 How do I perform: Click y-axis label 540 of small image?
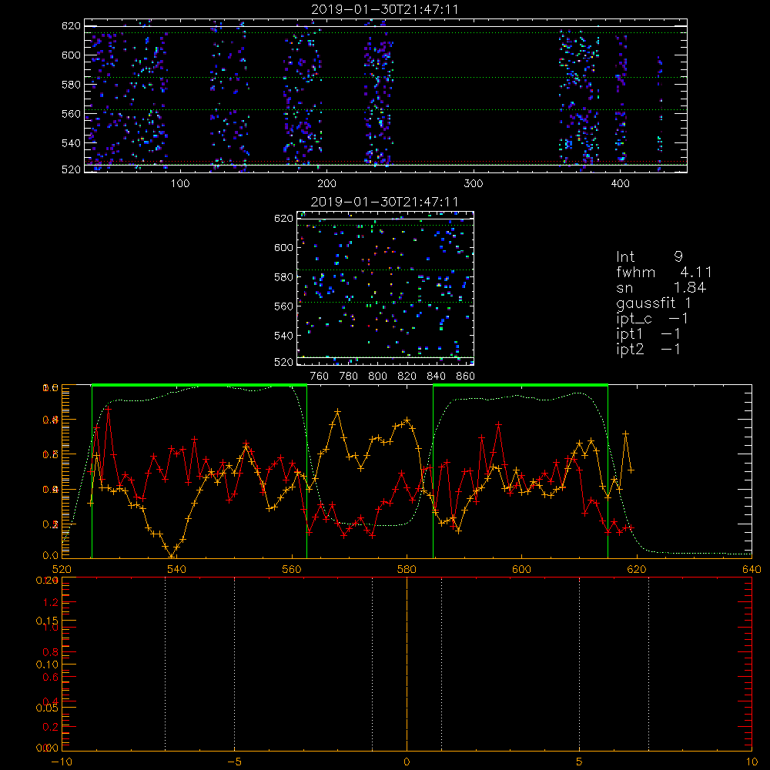(284, 336)
